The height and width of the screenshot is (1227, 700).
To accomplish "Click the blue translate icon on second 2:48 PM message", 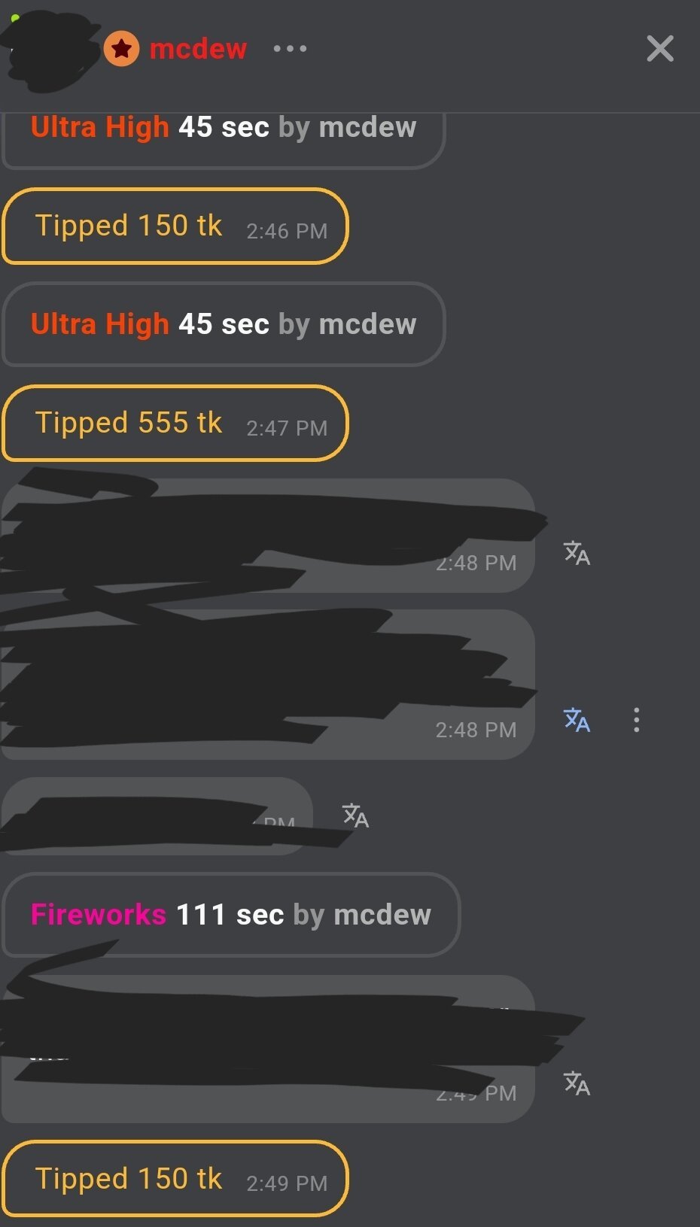I will (x=577, y=720).
